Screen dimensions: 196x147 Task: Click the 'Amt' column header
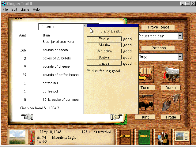(x=22, y=35)
